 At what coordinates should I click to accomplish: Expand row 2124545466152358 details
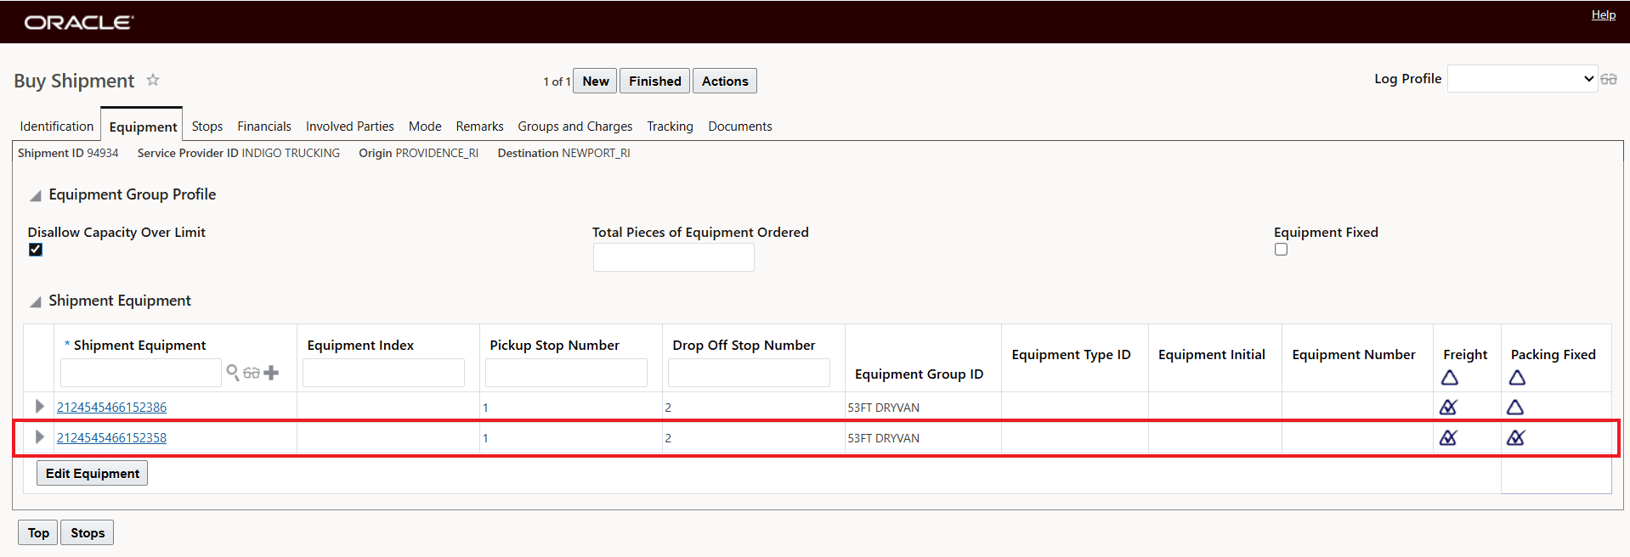(39, 437)
